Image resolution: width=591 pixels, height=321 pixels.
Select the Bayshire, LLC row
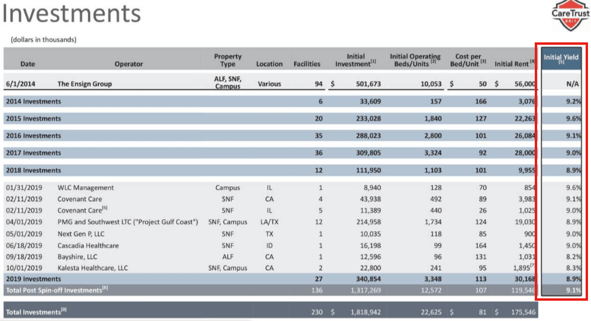coord(270,257)
